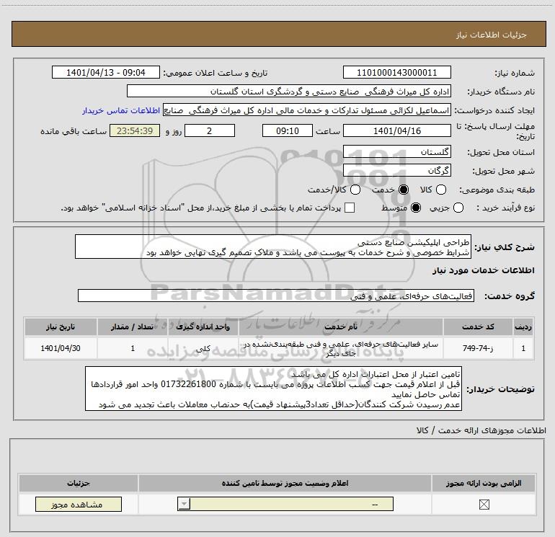Click the اعلام وضعیت مجوز توسط تامین کننده header
Viewport: 555px width, 537px height.
(x=285, y=483)
